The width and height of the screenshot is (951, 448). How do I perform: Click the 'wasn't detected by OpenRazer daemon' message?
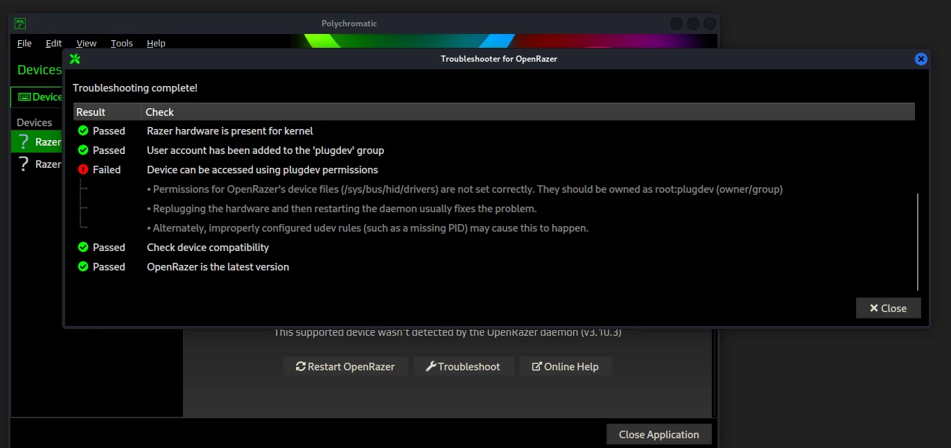pos(448,332)
